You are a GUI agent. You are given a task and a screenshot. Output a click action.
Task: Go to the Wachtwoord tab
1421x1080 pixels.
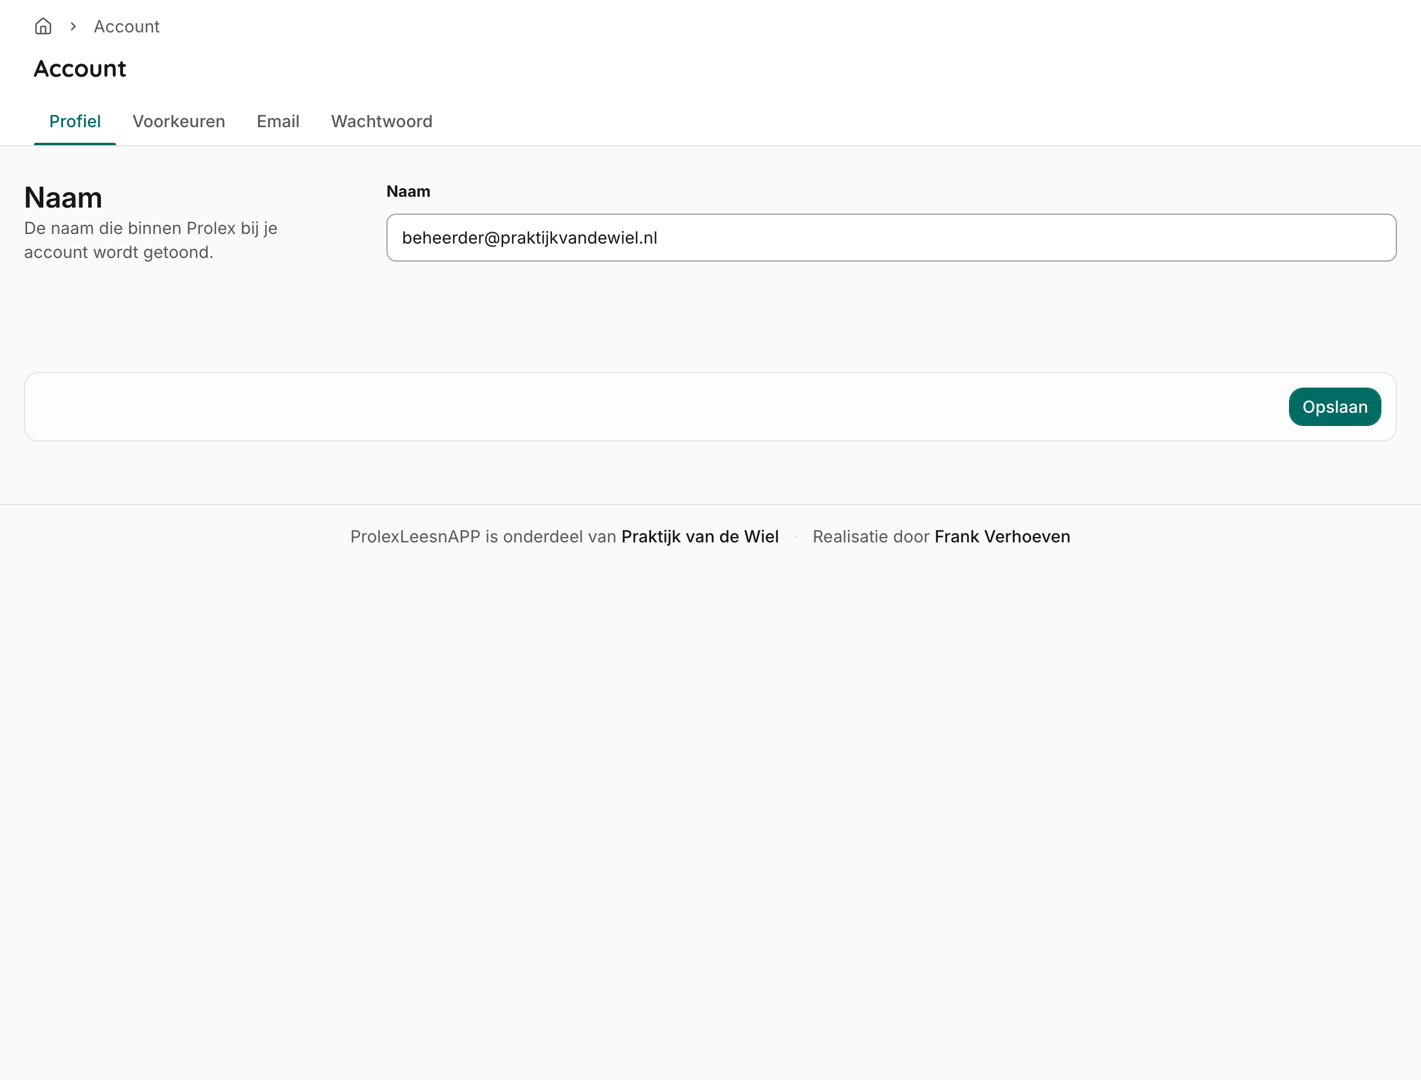(382, 121)
